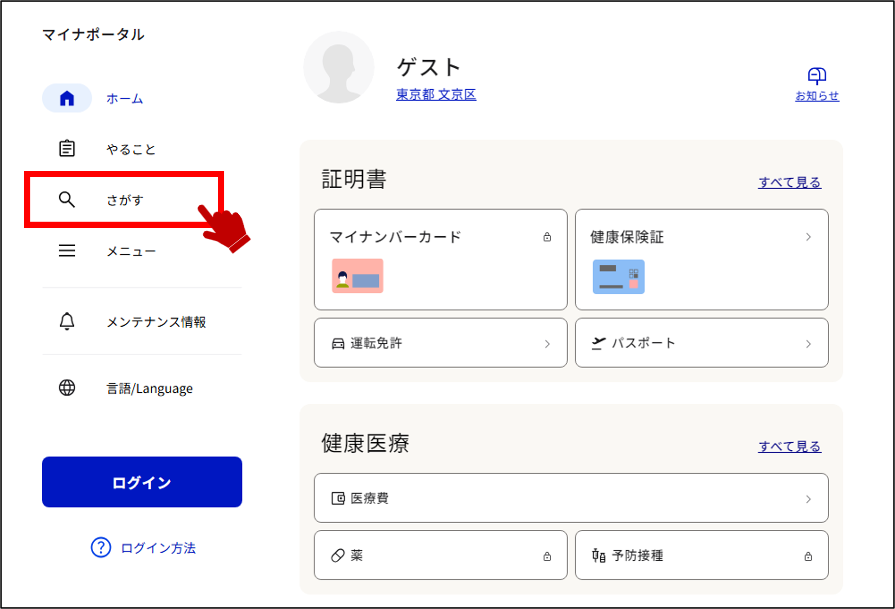
Task: Click the さがす magnifying glass icon
Action: coord(67,199)
